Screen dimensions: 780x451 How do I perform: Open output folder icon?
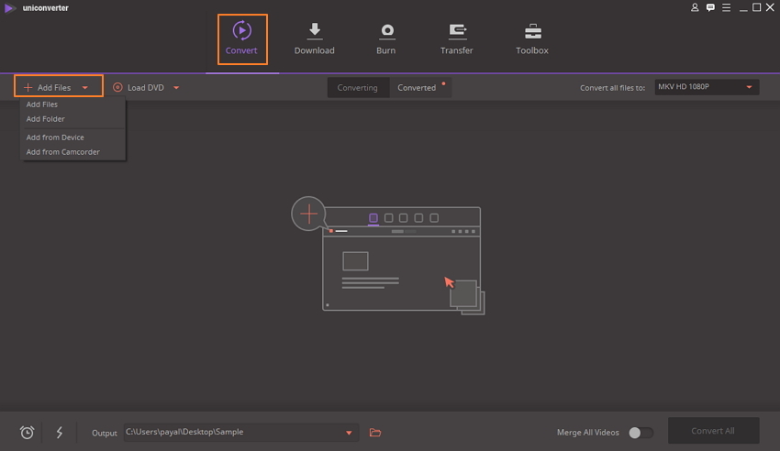(375, 433)
